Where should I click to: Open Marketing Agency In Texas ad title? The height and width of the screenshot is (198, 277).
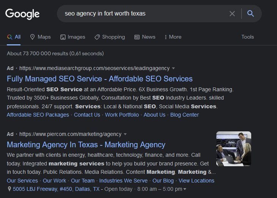click(x=86, y=145)
